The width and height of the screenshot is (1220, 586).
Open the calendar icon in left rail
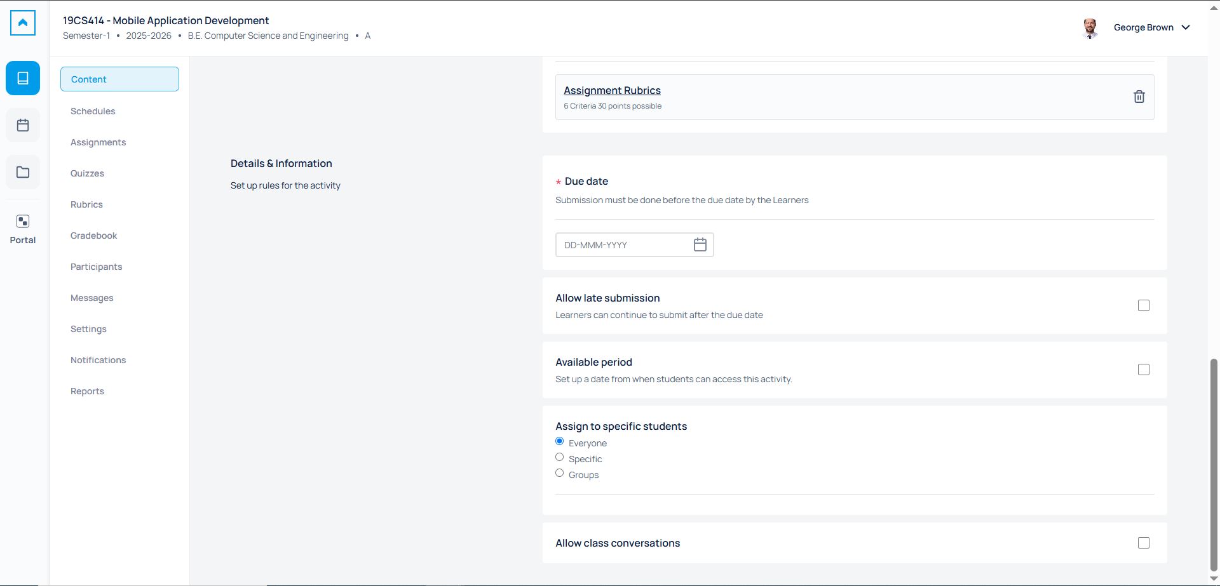point(23,125)
